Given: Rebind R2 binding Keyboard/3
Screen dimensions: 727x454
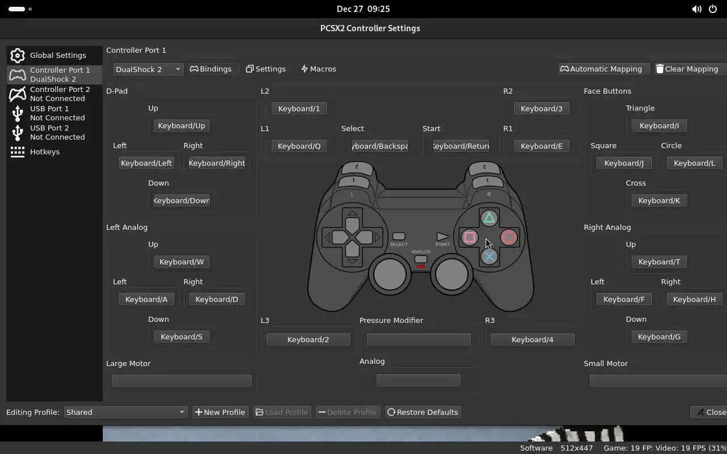Looking at the screenshot, I should tap(542, 108).
